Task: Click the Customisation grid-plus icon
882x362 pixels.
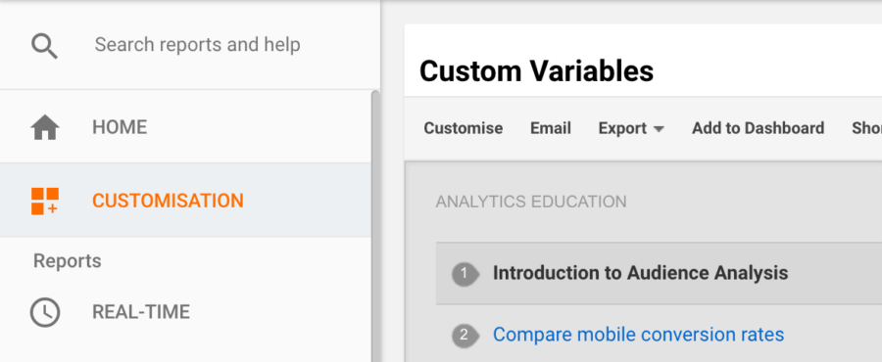Action: (45, 201)
